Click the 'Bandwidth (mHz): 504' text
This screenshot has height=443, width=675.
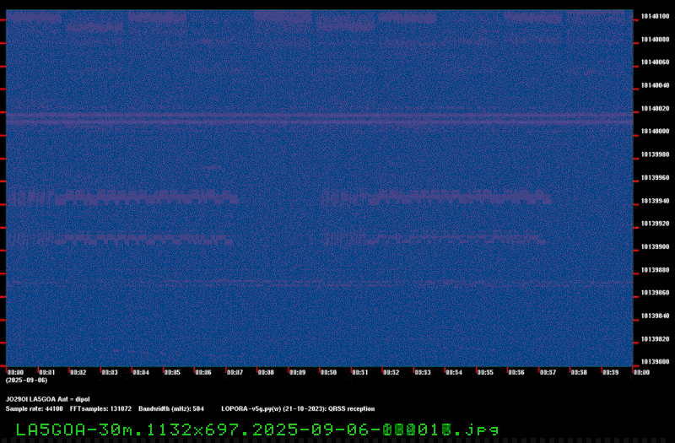pyautogui.click(x=171, y=409)
